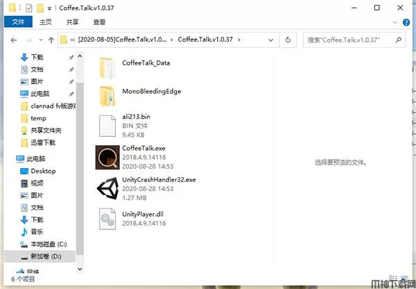Select the CoffeeTalk_Data name text
Screen dimensions: 416x289
point(146,63)
